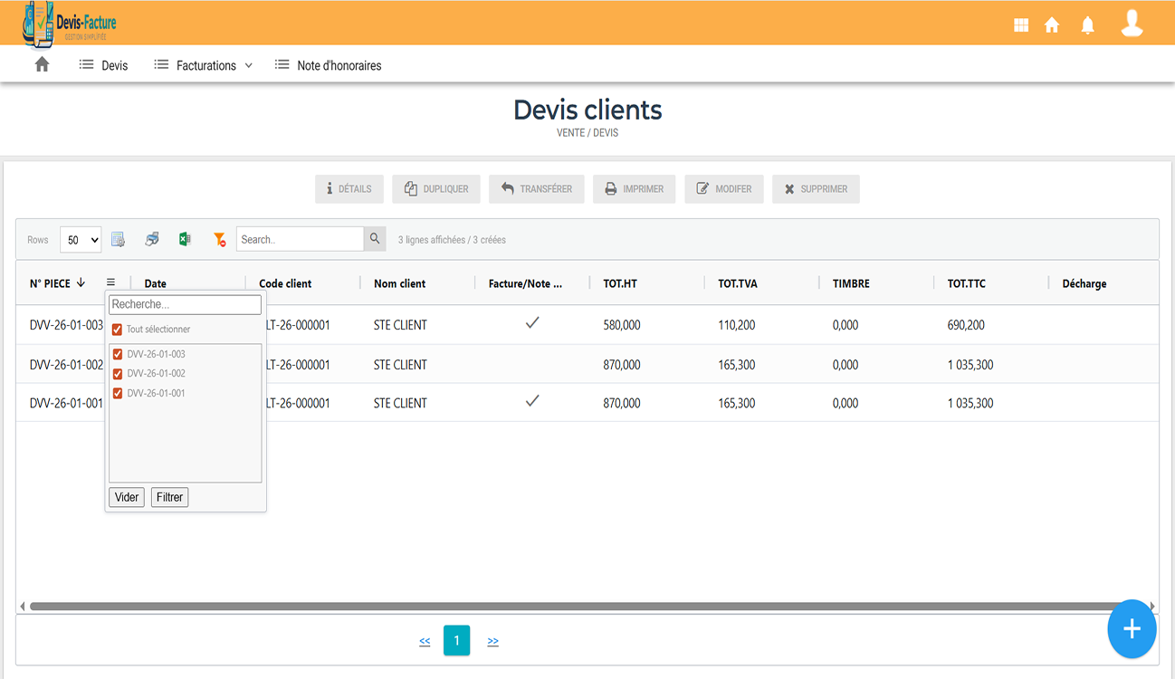Open the N° PIECE column filter menu
1175x679 pixels.
click(112, 282)
